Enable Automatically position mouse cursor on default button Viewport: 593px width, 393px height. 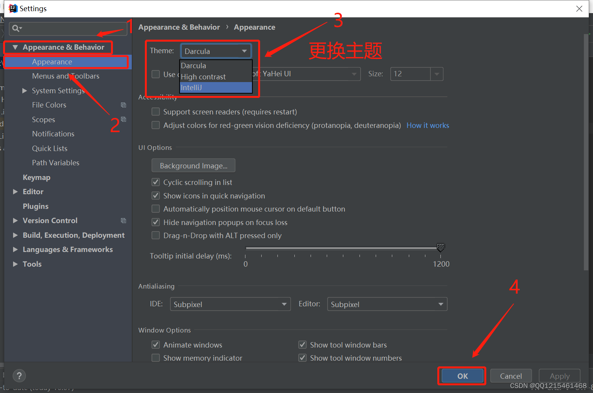[x=156, y=209]
